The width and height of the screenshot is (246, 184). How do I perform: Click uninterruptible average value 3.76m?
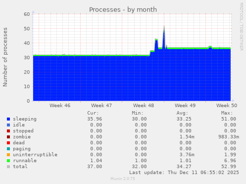[x=187, y=155]
